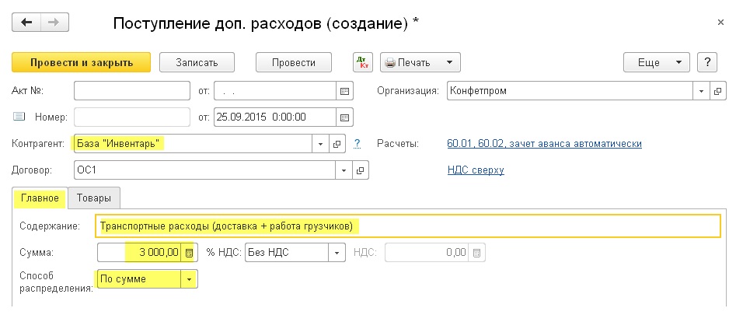Click the 25.09.2015 date field
The image size is (743, 315).
[275, 117]
